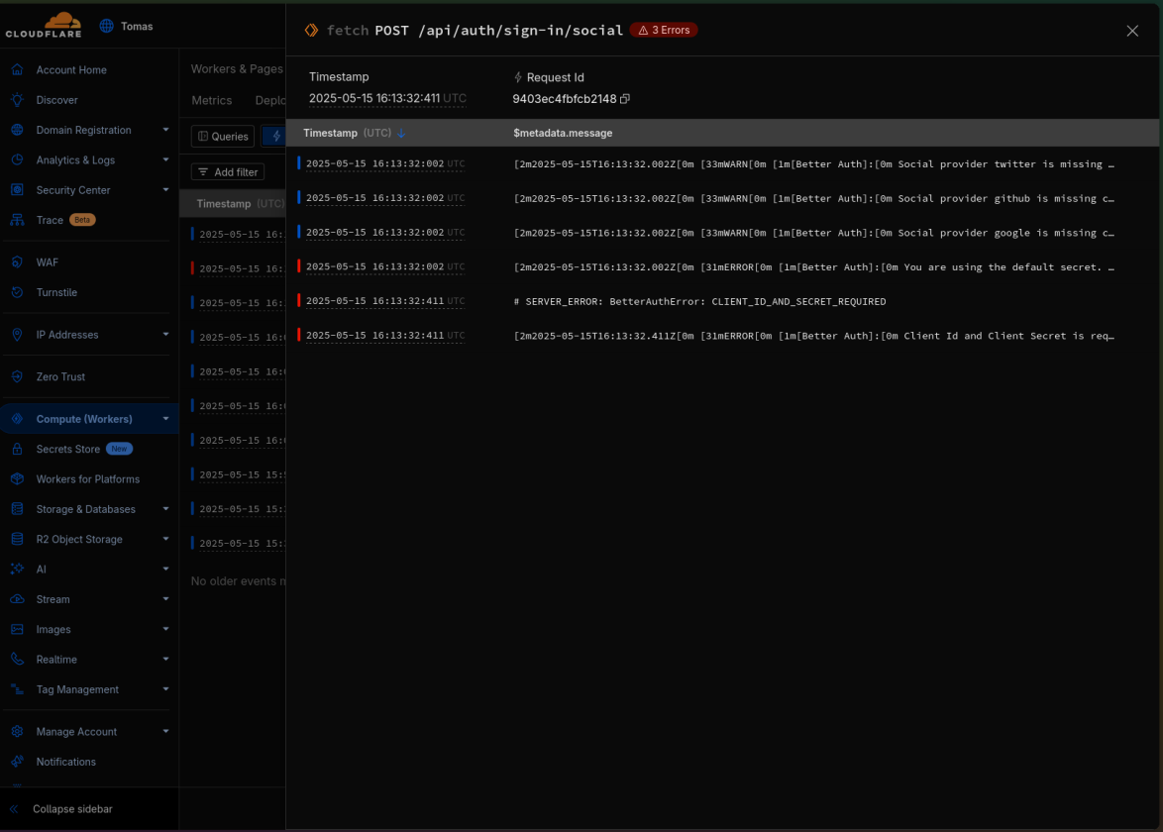Viewport: 1163px width, 832px height.
Task: Expand the Domain Registration menu arrow
Action: point(165,130)
